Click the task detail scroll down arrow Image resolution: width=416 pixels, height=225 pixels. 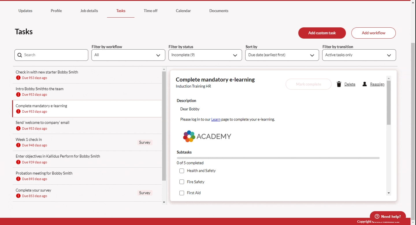(x=389, y=193)
